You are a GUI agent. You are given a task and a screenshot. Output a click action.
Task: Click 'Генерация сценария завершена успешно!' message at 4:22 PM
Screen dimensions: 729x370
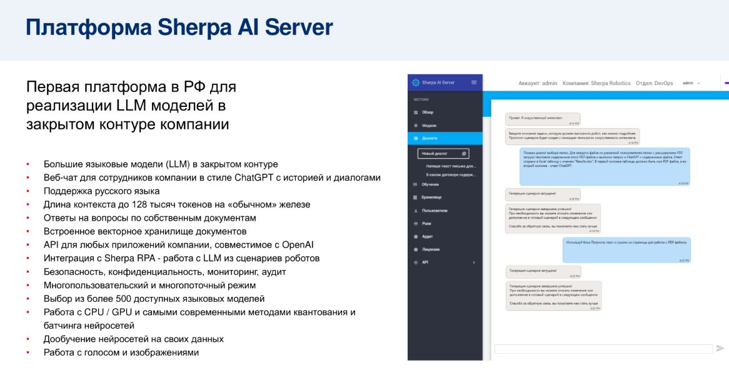pos(554,296)
